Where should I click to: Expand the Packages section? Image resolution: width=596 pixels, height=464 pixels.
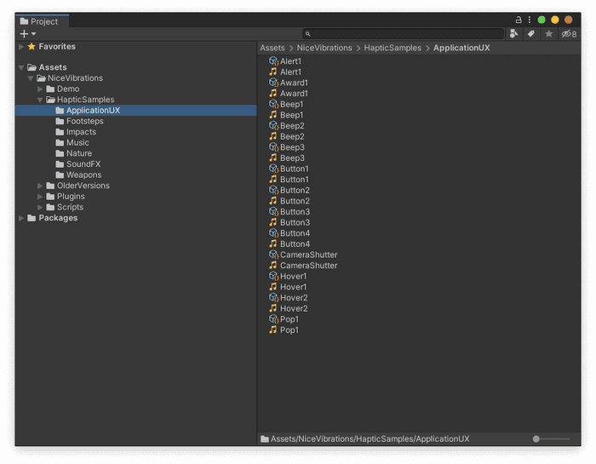21,218
